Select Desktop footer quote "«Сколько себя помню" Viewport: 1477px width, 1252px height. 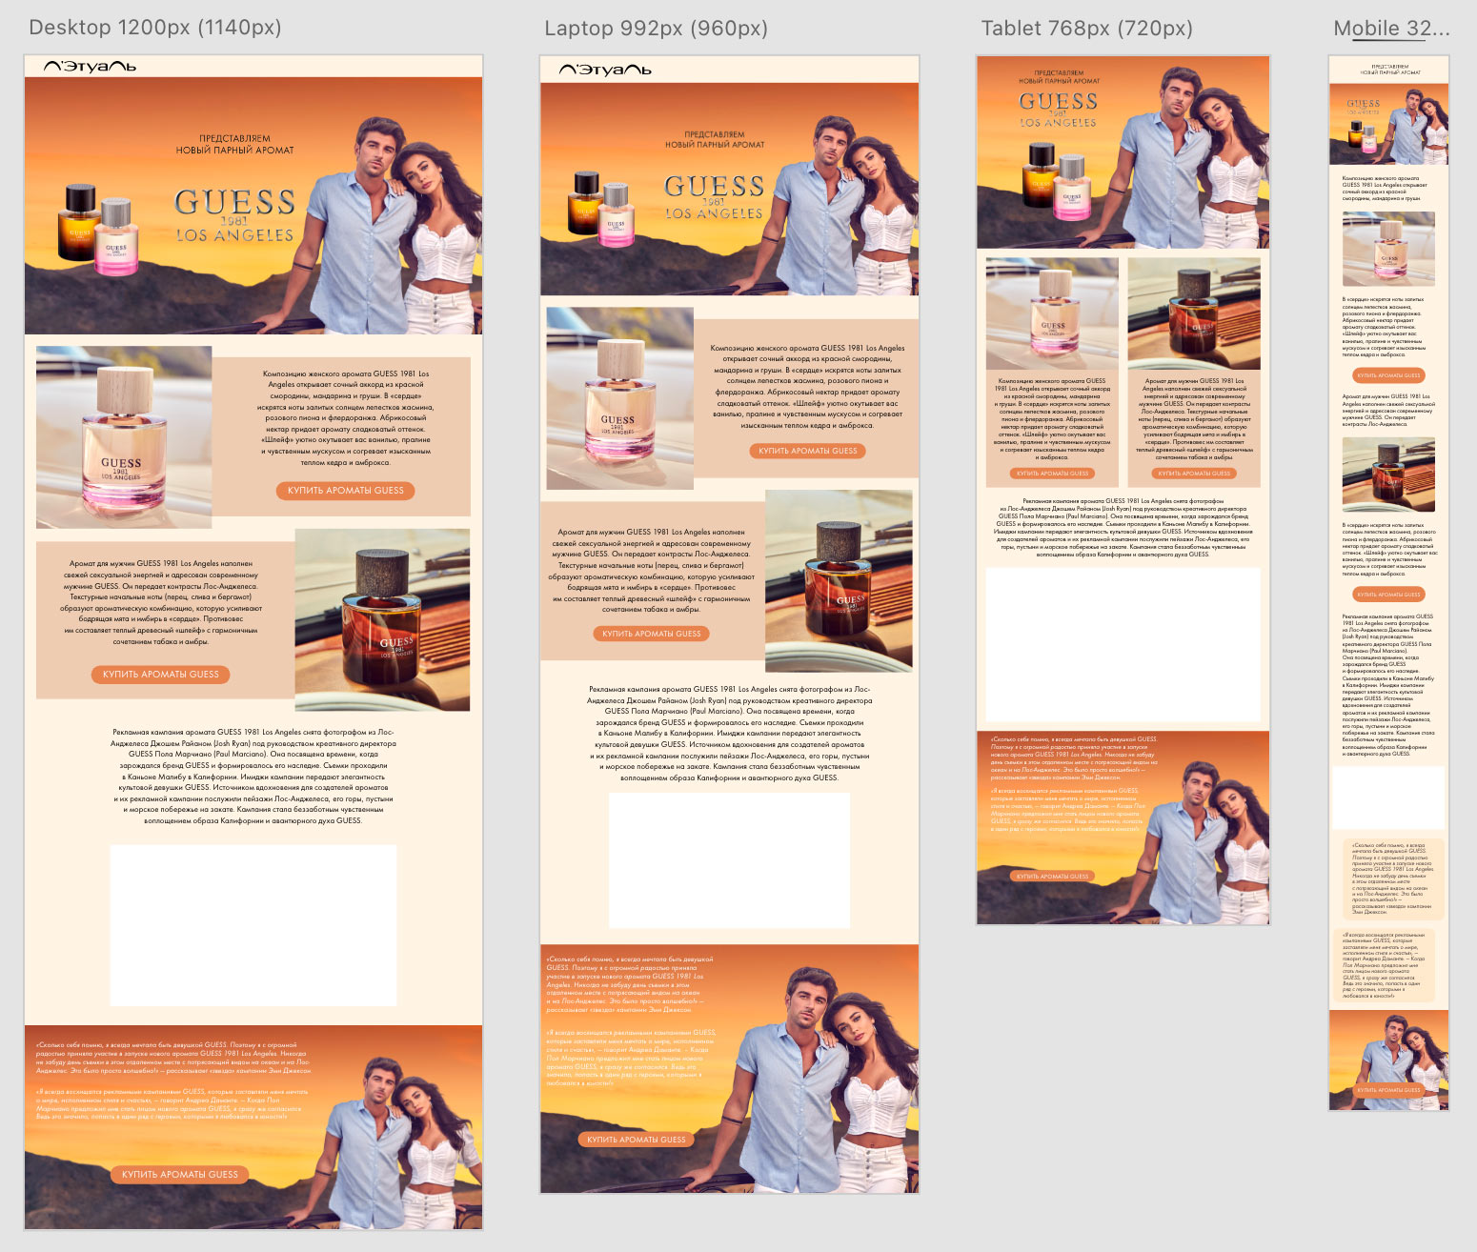tap(173, 1058)
